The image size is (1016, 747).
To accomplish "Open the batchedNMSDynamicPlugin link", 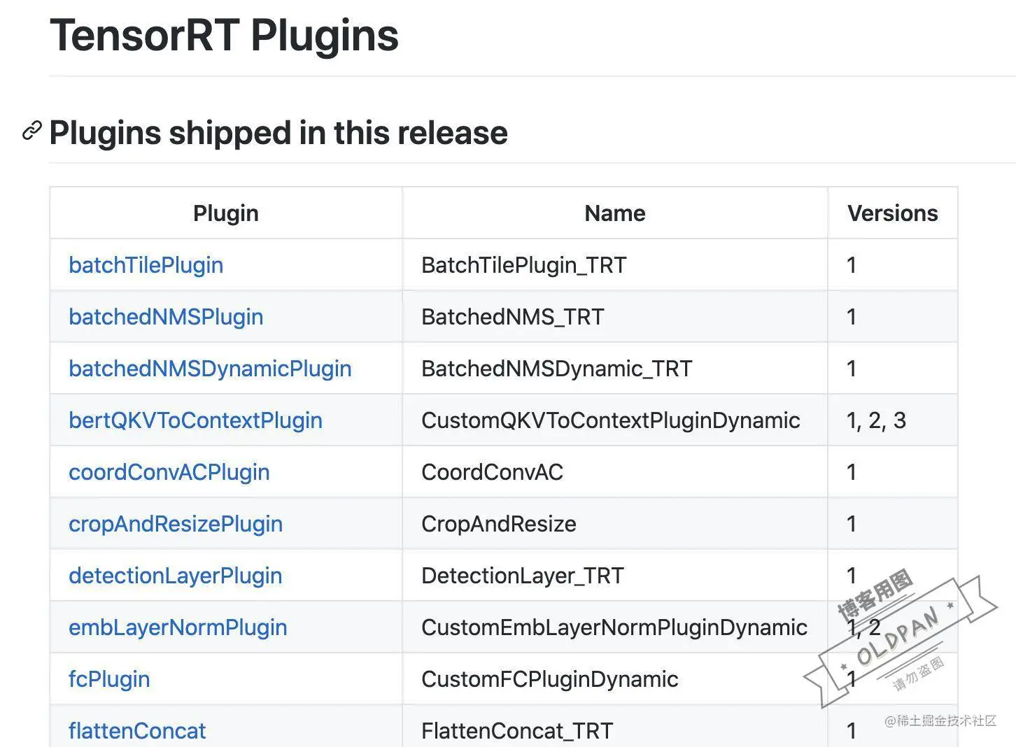I will [x=210, y=369].
